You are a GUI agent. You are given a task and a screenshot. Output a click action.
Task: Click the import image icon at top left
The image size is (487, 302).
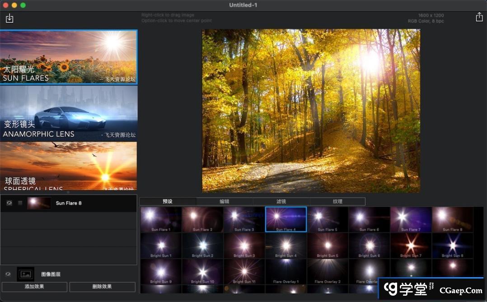click(x=9, y=19)
